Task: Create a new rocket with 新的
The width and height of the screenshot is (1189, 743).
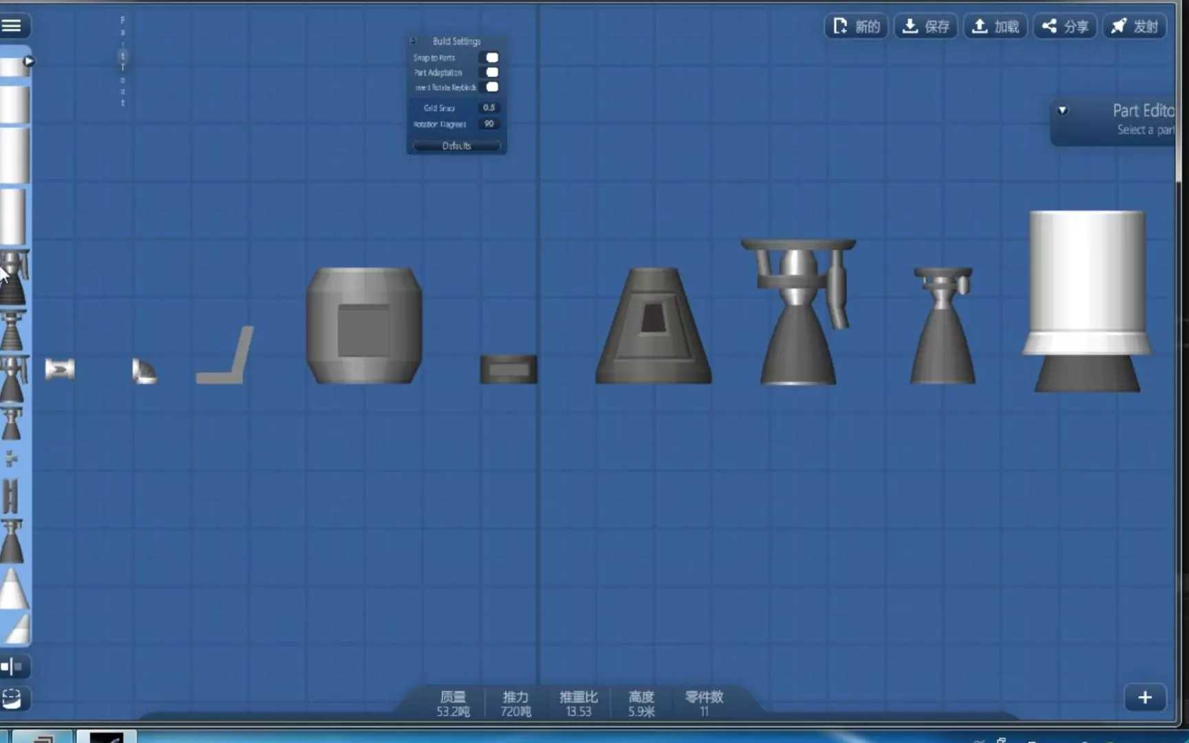Action: tap(856, 26)
